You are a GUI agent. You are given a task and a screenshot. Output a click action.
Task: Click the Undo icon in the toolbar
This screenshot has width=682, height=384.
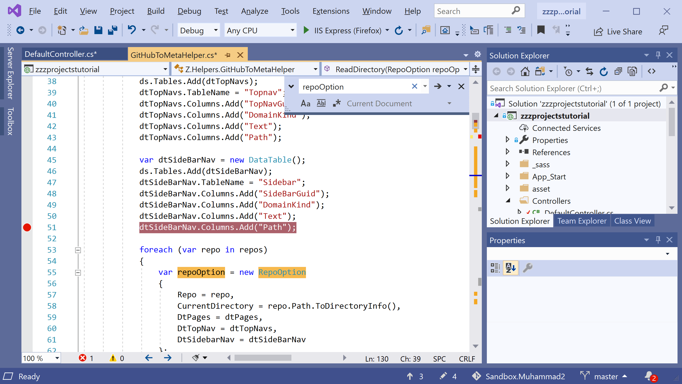point(132,30)
